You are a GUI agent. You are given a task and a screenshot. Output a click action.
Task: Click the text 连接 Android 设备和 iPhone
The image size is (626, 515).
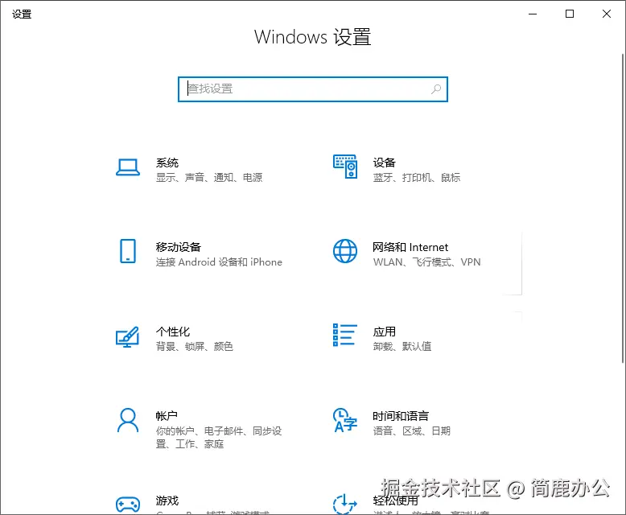click(219, 262)
